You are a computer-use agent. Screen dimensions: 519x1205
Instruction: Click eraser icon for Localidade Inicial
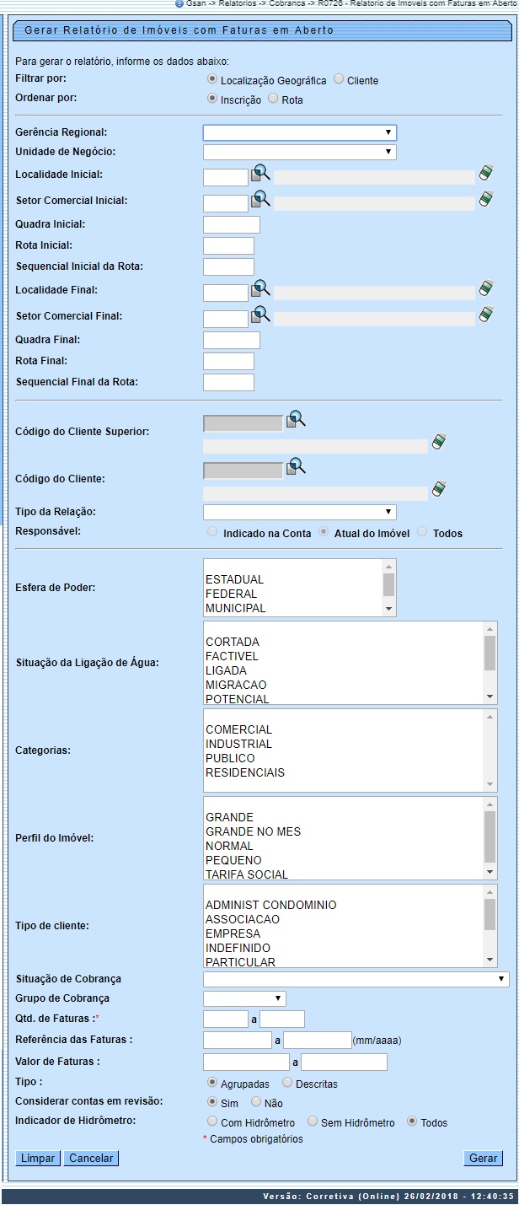485,173
